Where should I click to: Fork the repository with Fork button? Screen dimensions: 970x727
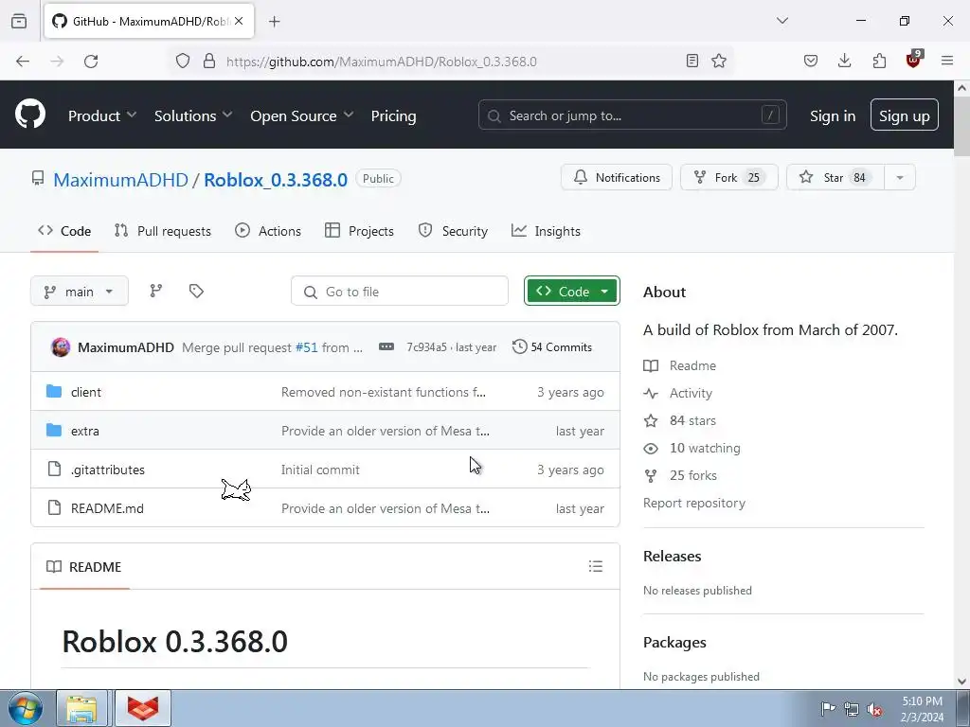coord(728,177)
